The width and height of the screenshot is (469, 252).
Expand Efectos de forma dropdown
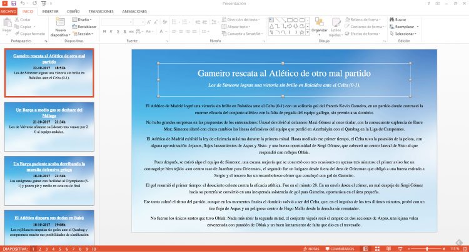(x=363, y=34)
